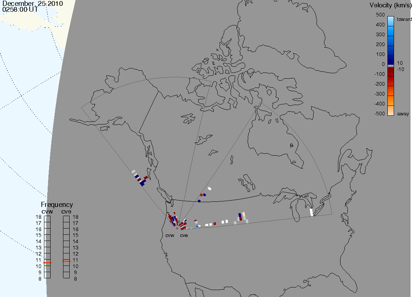Screen dimensions: 412x297
Task: Click the 0258:00 UT time label
Action: (20, 10)
